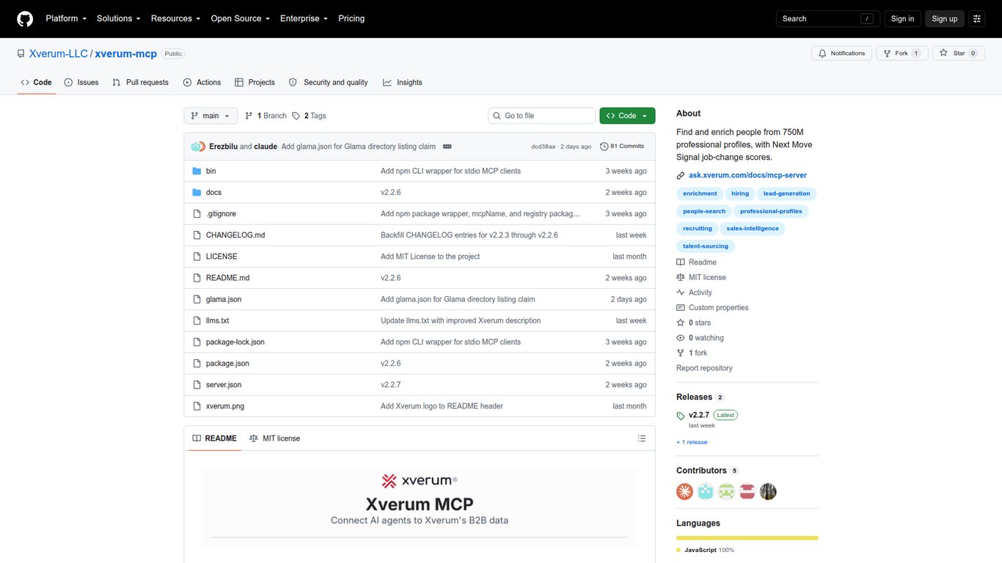
Task: Open the bin folder
Action: [211, 171]
